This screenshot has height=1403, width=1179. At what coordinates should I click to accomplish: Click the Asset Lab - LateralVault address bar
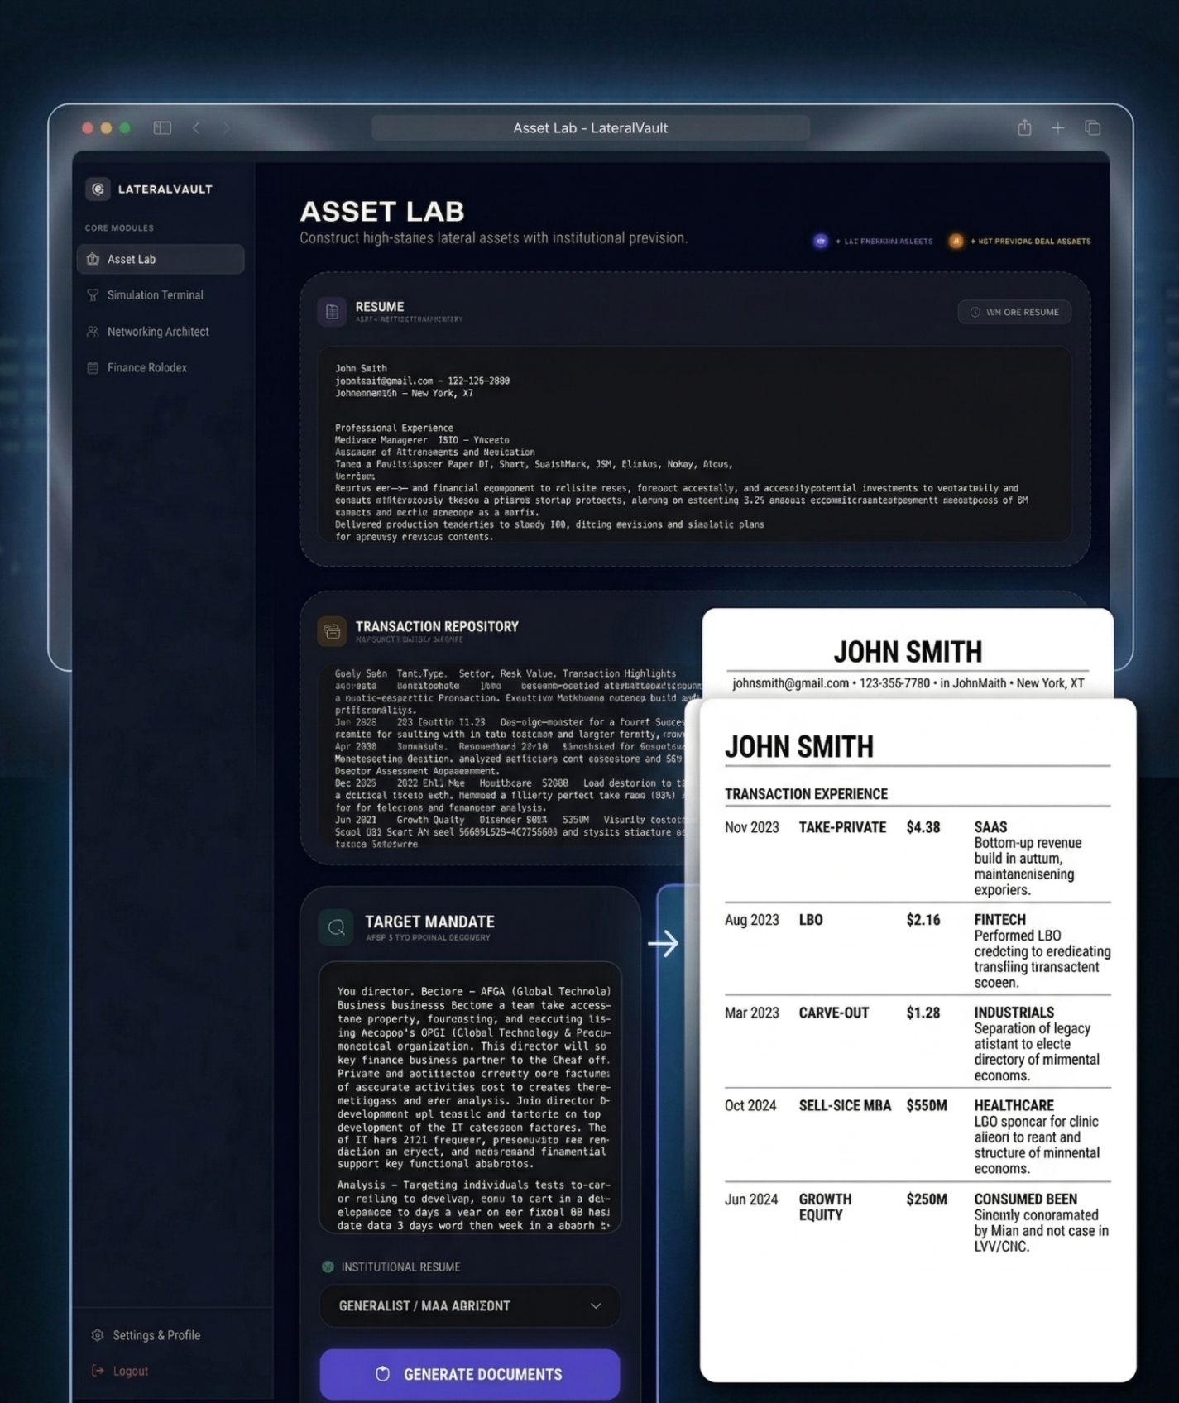[591, 128]
